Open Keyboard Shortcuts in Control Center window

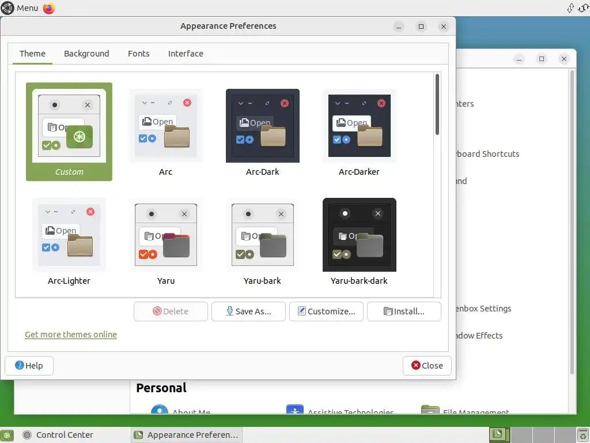(487, 153)
